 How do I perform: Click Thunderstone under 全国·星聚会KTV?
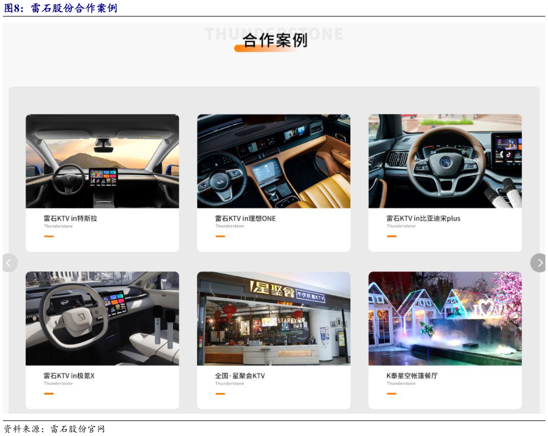click(x=230, y=383)
